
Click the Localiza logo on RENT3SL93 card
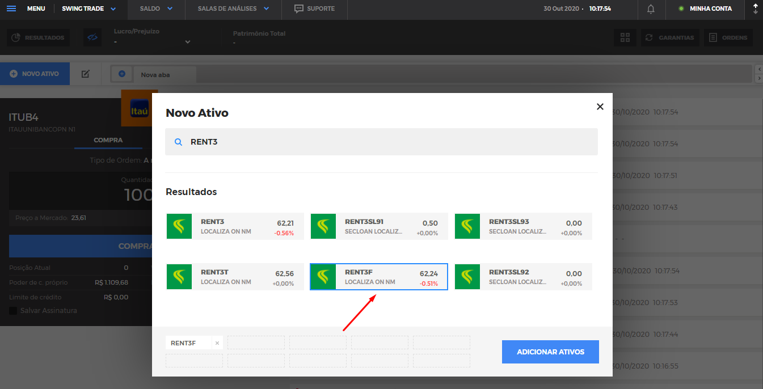click(467, 226)
